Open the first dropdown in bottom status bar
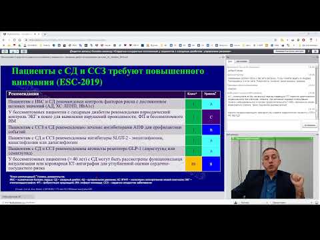This screenshot has height=240, width=320. point(254,203)
